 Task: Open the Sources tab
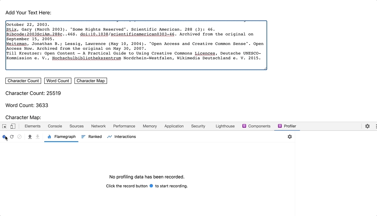click(76, 126)
